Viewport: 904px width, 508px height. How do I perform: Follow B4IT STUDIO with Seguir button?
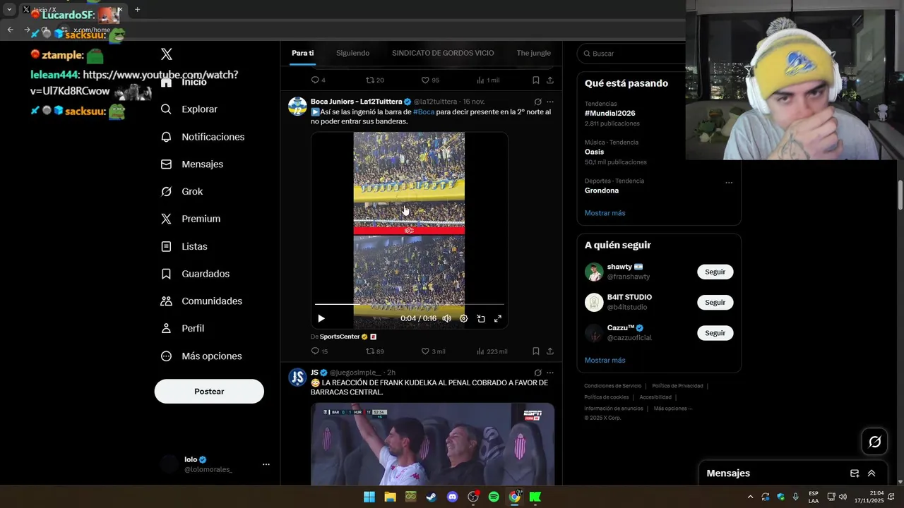pos(715,302)
